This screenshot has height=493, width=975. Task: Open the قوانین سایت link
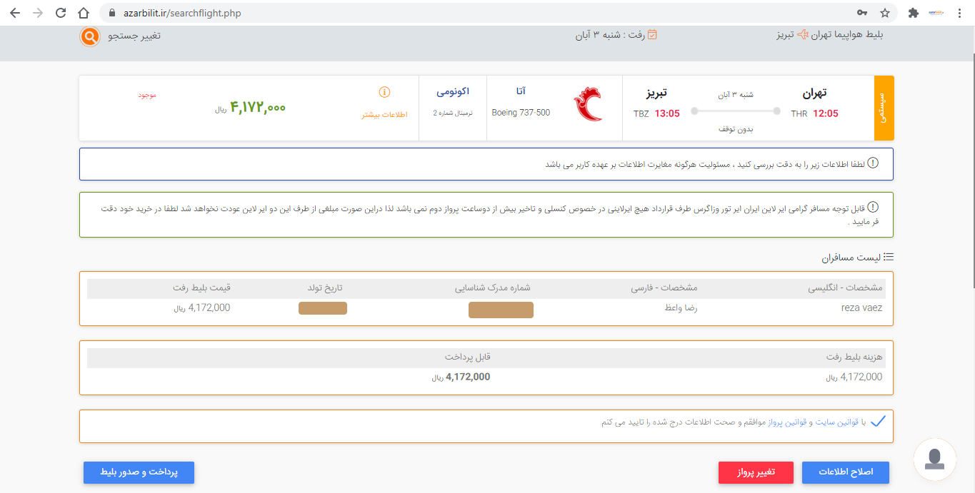pos(838,422)
